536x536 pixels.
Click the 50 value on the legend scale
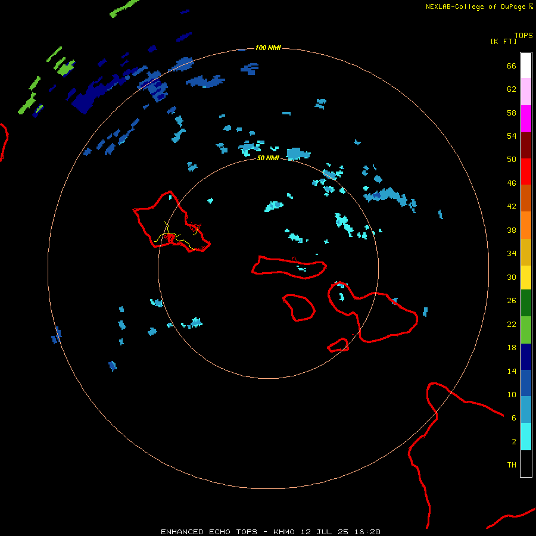click(x=512, y=160)
